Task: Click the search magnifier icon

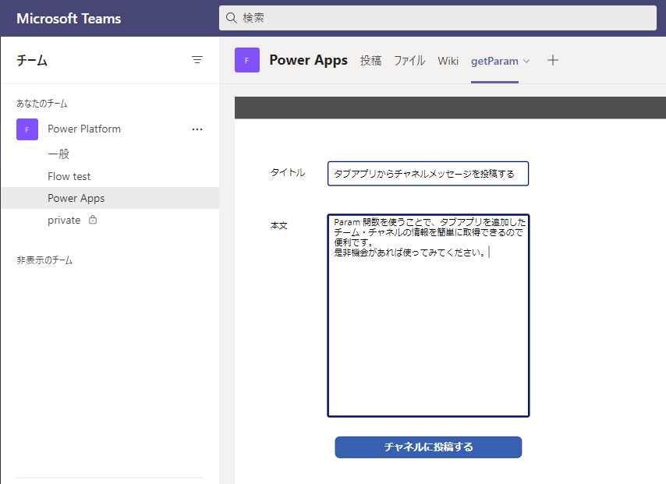Action: (231, 18)
